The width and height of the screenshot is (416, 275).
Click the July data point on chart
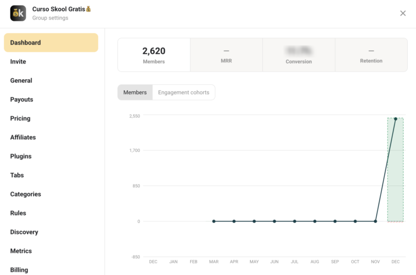coord(295,221)
